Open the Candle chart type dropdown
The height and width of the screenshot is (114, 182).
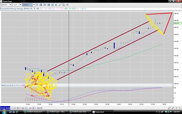point(34,5)
